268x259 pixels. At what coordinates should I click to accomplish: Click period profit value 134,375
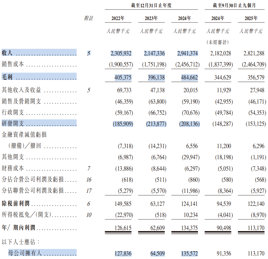(188, 228)
